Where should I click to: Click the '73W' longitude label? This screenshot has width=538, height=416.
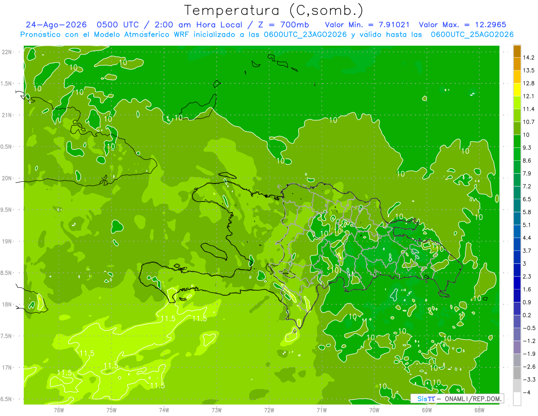pyautogui.click(x=217, y=410)
